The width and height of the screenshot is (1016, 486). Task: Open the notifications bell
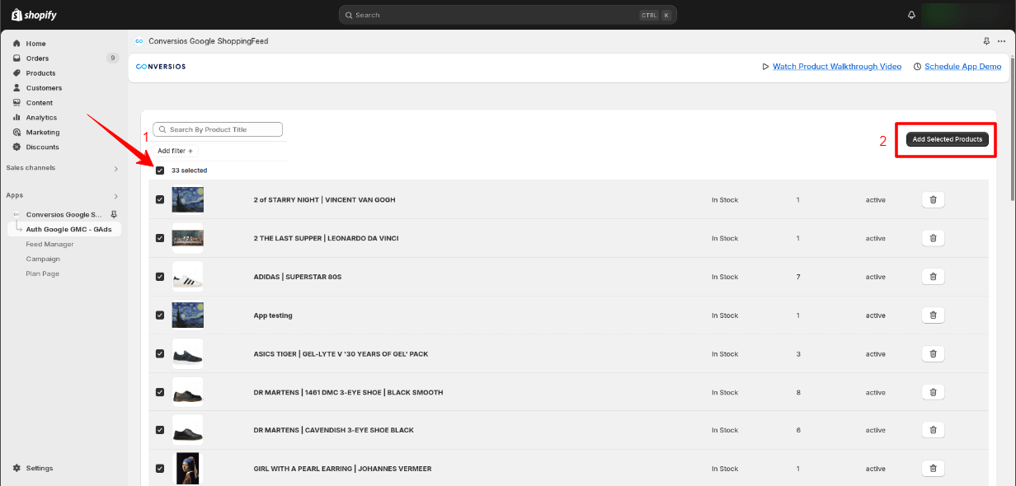click(x=911, y=15)
